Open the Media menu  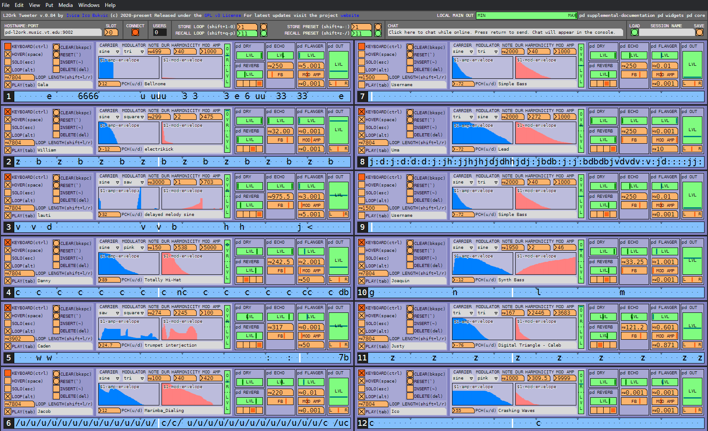click(x=65, y=5)
